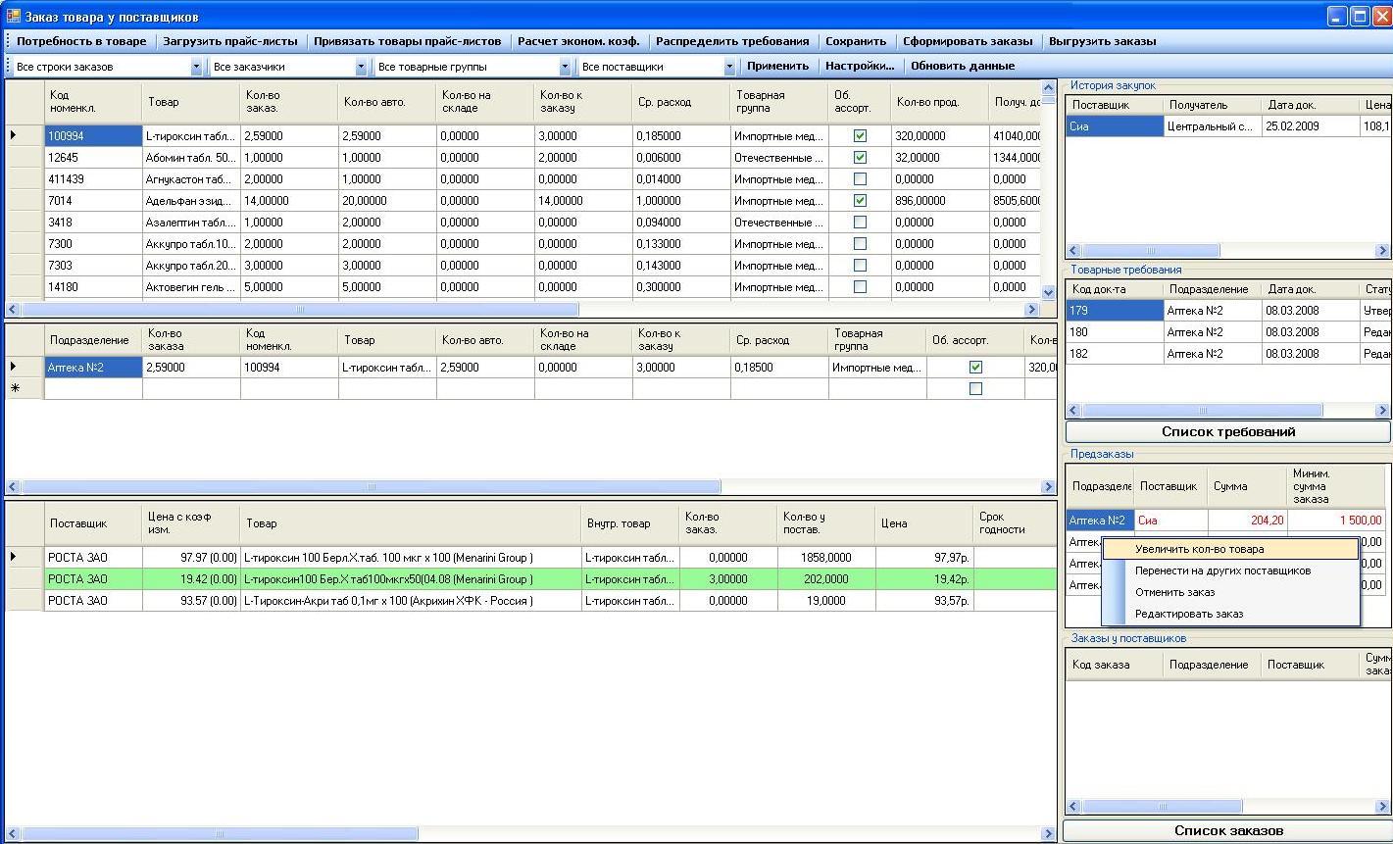
Task: Uncheck assortment box for L-тироксин row
Action: pos(860,136)
